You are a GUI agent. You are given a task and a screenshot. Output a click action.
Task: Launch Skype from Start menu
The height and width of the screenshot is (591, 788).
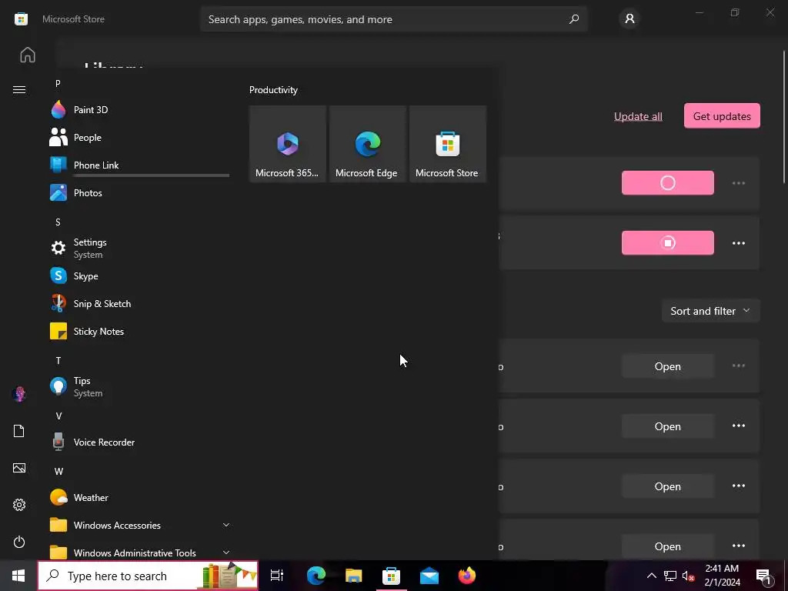pos(140,276)
